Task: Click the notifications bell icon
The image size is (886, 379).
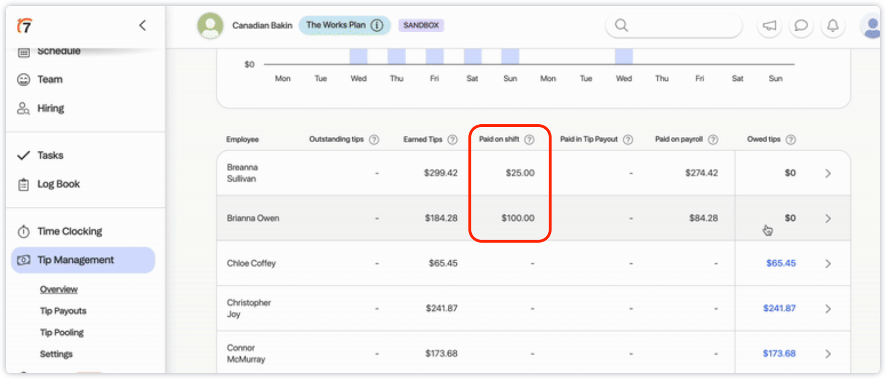Action: click(x=832, y=26)
